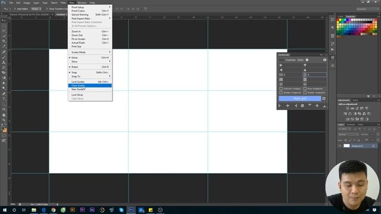The height and width of the screenshot is (214, 381).
Task: Choose Fit on Screen menu item
Action: coord(90,39)
